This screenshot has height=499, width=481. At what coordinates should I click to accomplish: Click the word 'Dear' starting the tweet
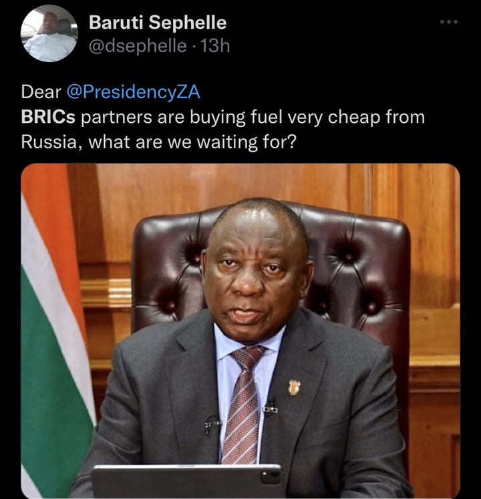tap(41, 92)
